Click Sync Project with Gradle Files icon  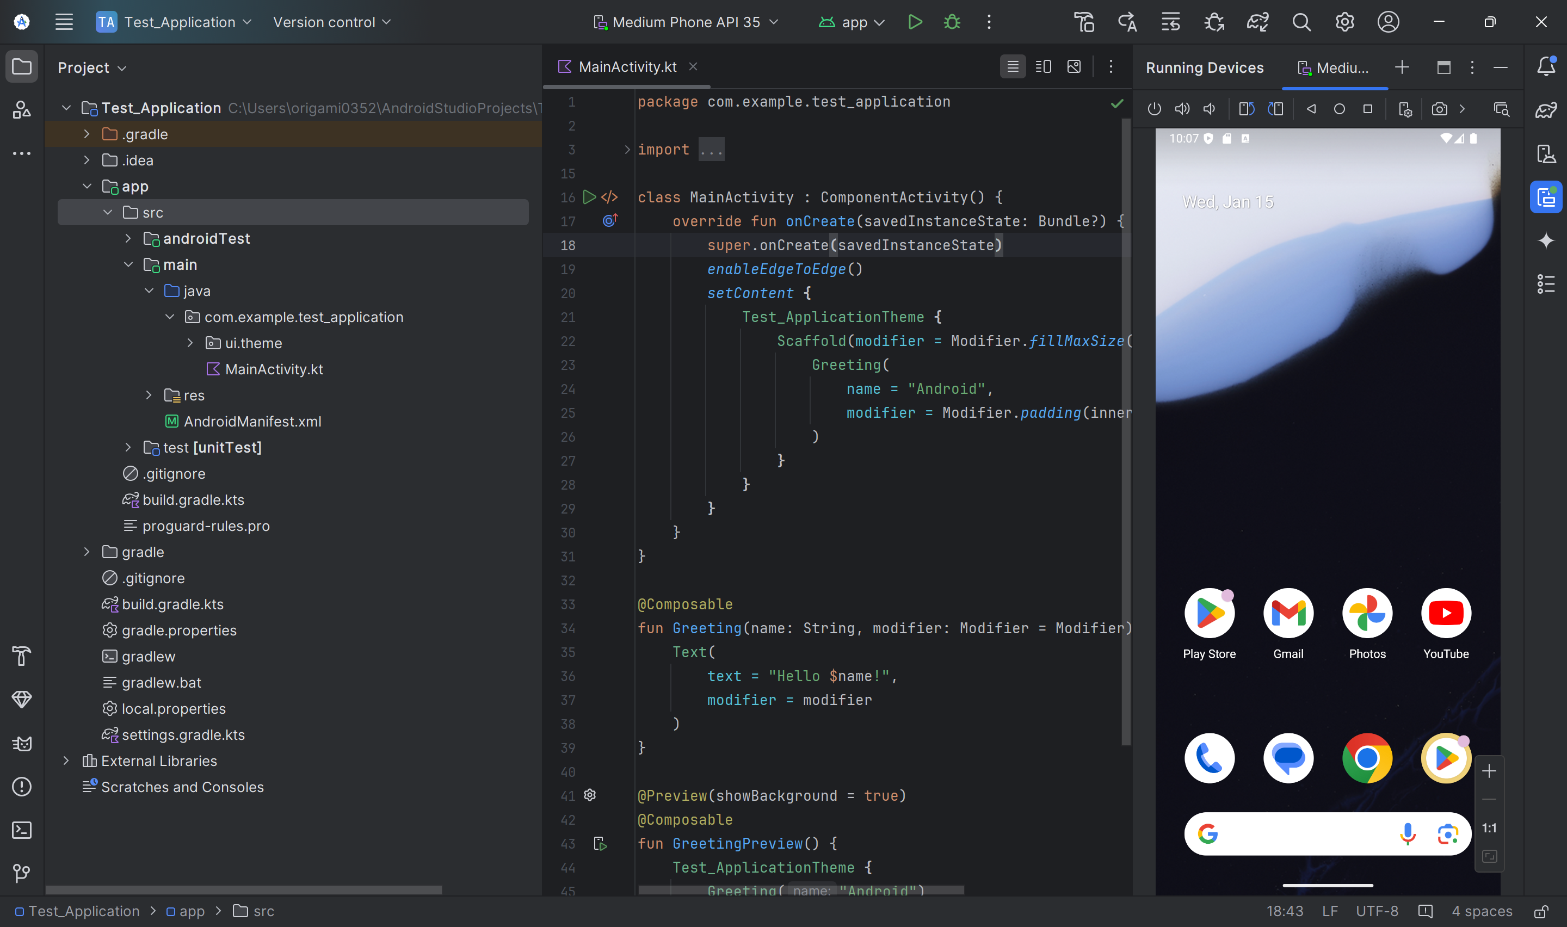[x=1257, y=22]
